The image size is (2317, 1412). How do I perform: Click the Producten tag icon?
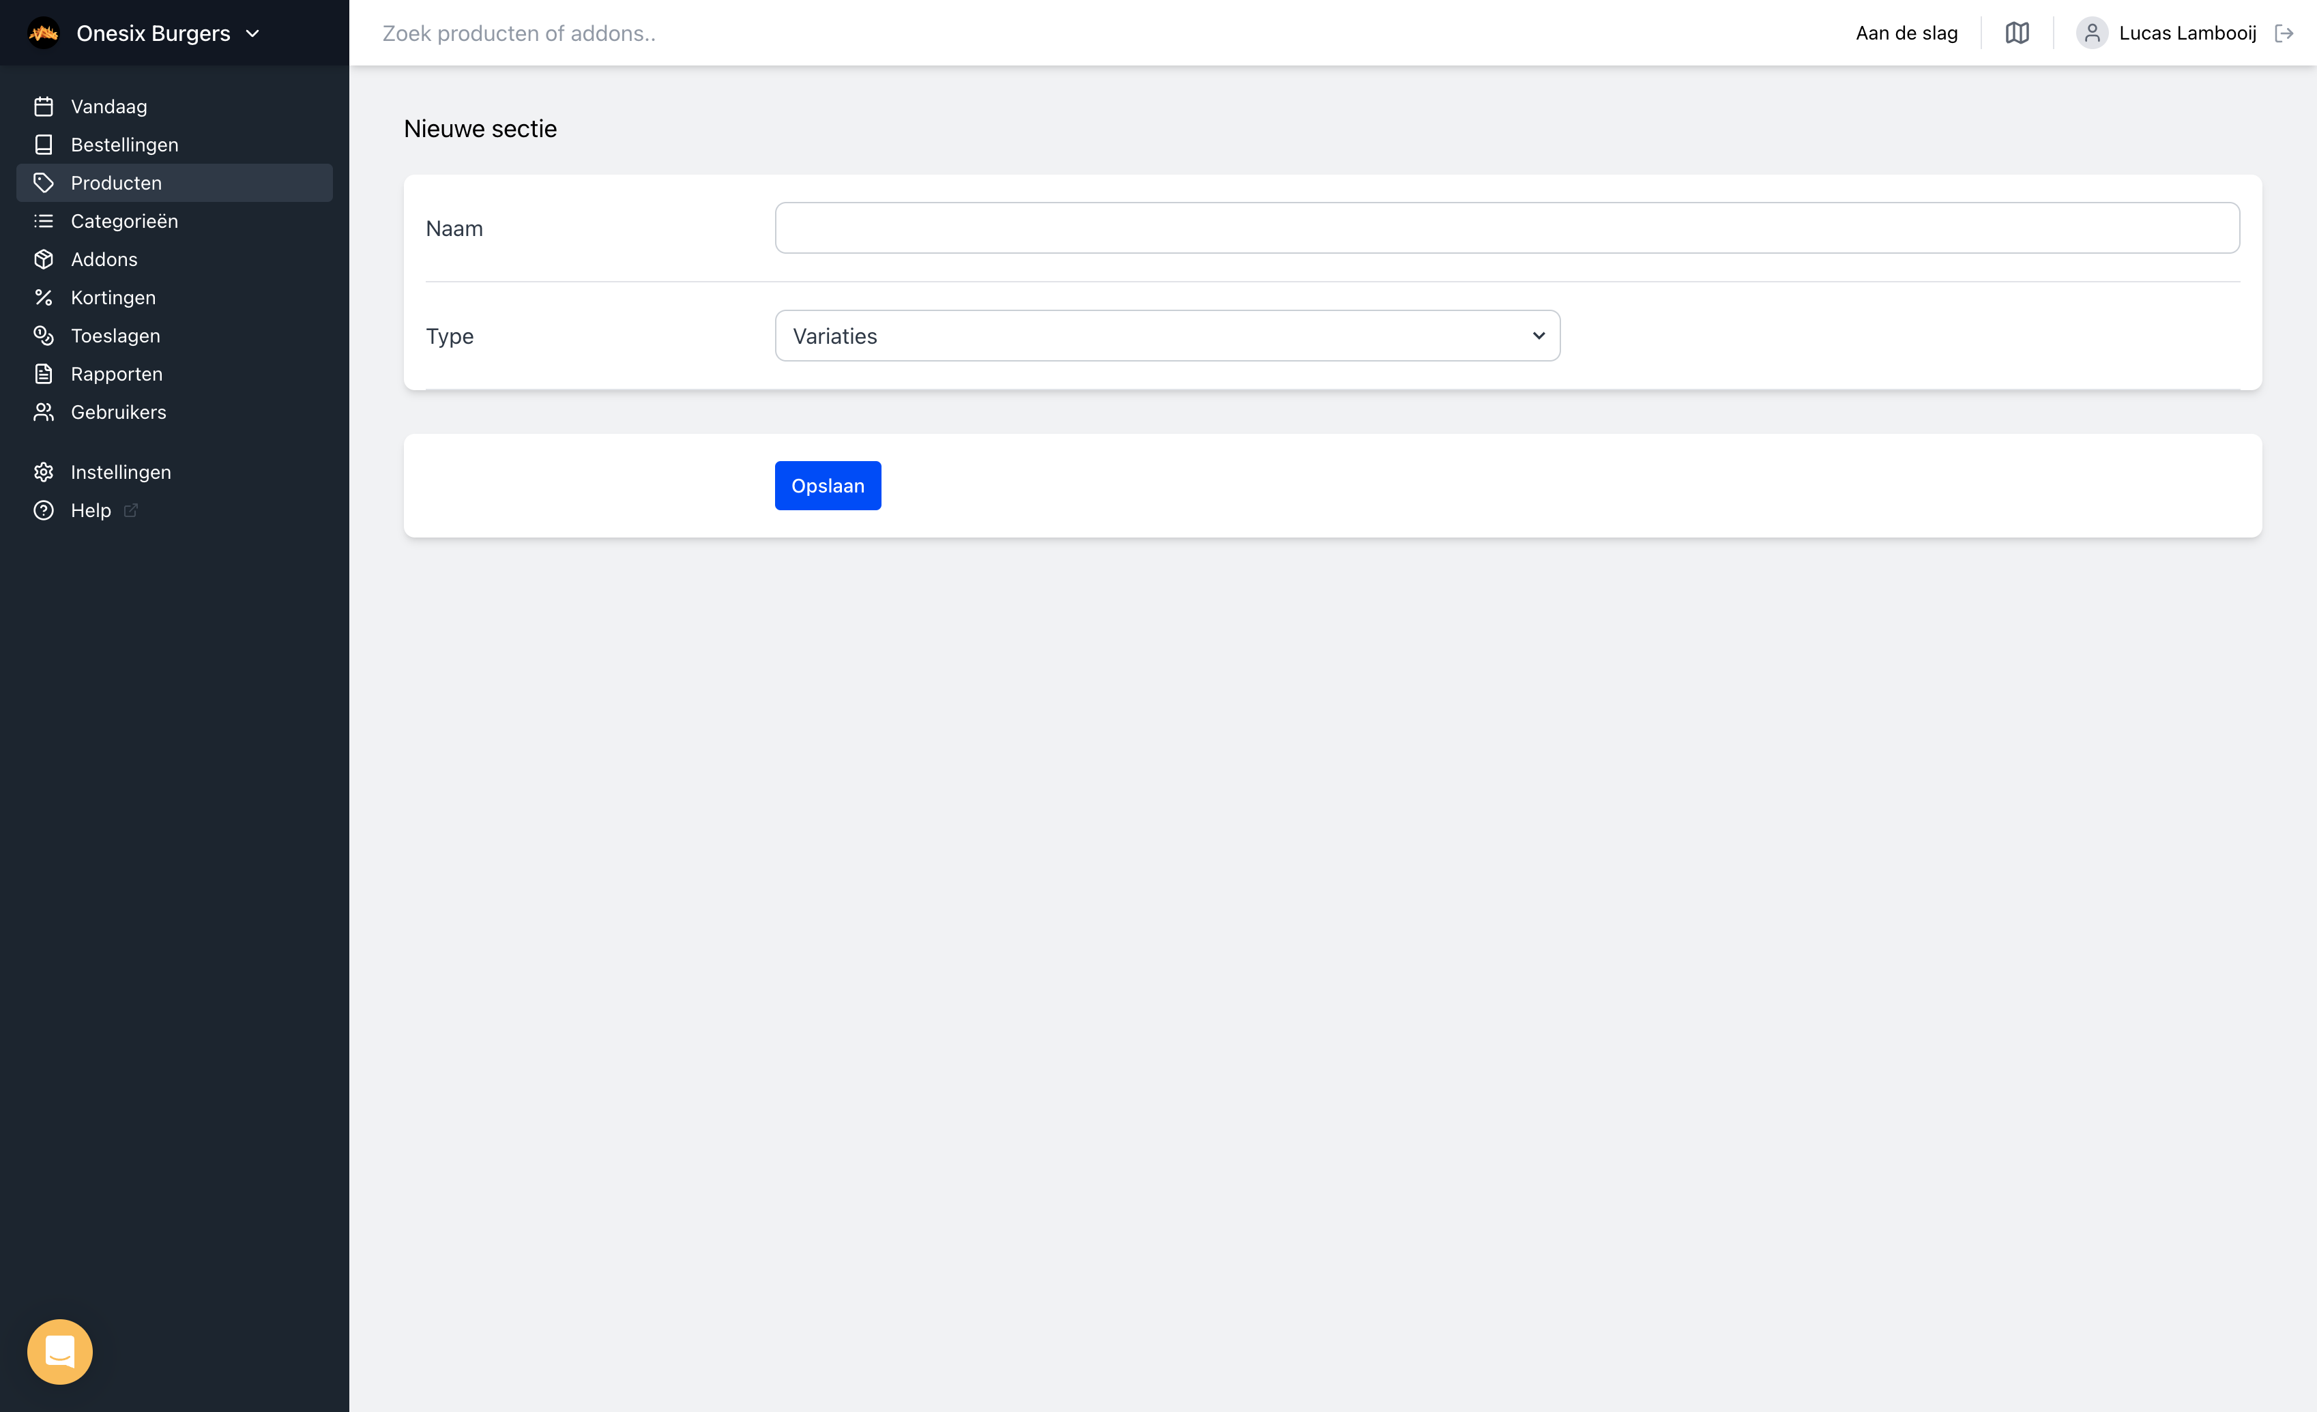pyautogui.click(x=43, y=182)
